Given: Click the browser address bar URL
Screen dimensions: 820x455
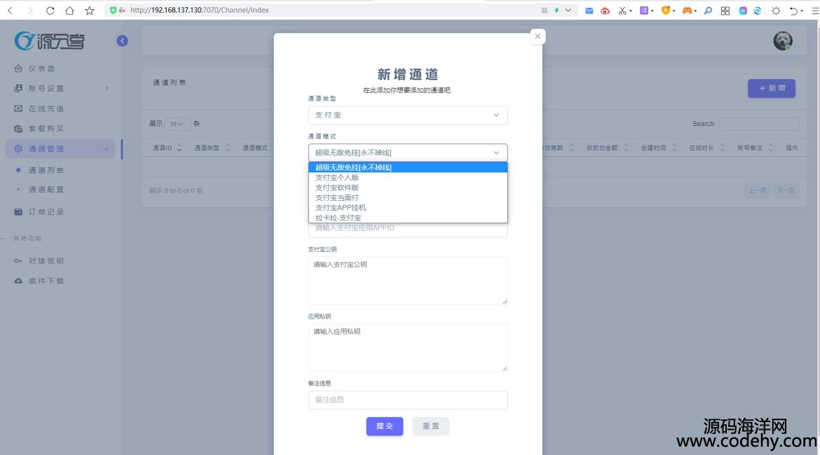Looking at the screenshot, I should (200, 10).
